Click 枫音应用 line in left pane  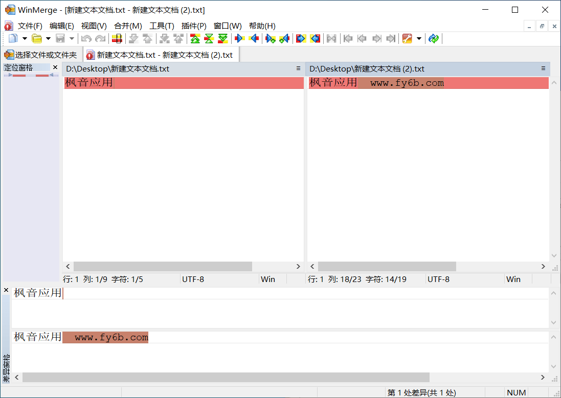point(184,83)
